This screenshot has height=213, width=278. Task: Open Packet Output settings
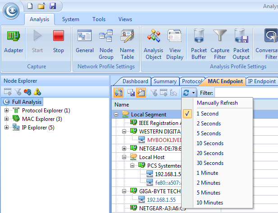click(241, 44)
